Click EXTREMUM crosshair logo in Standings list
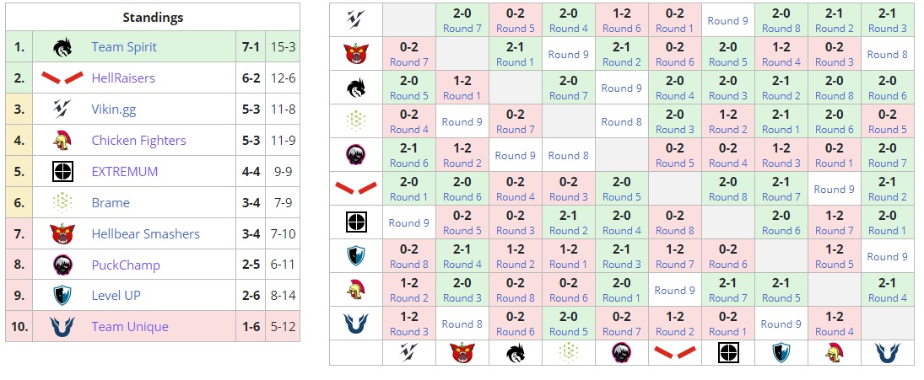Screen dimensions: 924x380 click(62, 172)
